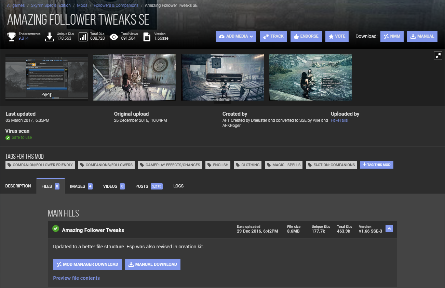Click the Manual Download file button
This screenshot has width=445, height=288.
click(x=152, y=264)
